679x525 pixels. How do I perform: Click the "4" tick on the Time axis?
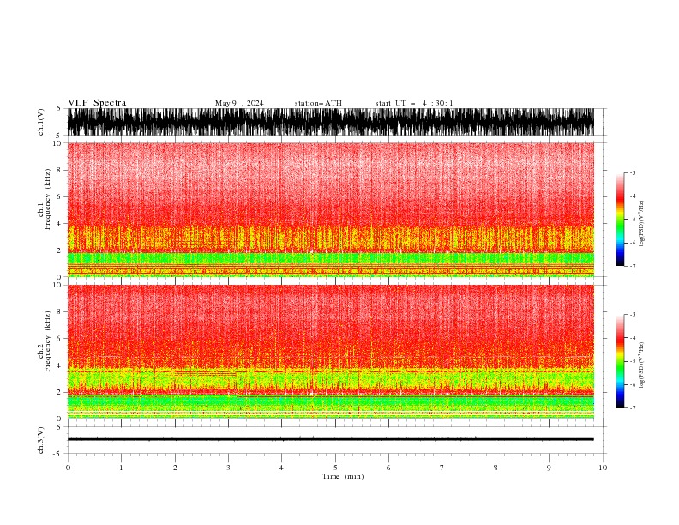(x=281, y=468)
